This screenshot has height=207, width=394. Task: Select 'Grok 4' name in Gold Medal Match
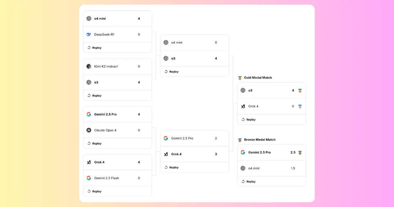[253, 106]
